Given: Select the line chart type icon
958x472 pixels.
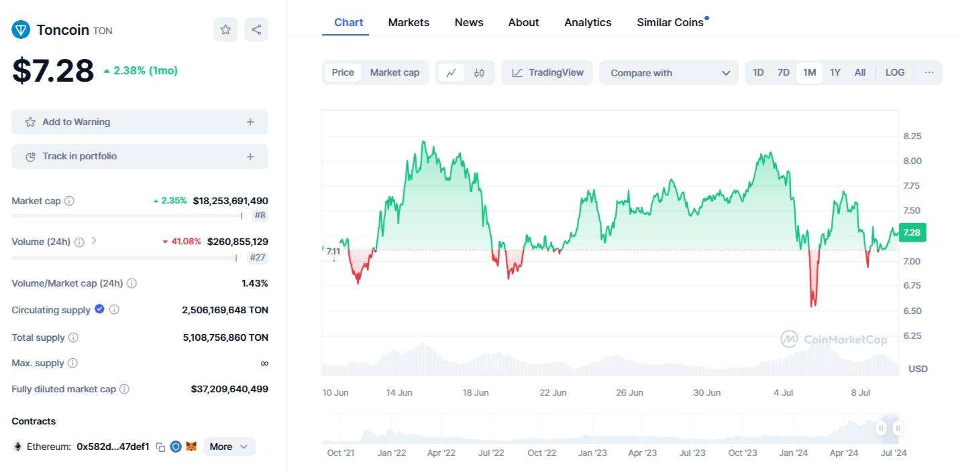Looking at the screenshot, I should 451,73.
